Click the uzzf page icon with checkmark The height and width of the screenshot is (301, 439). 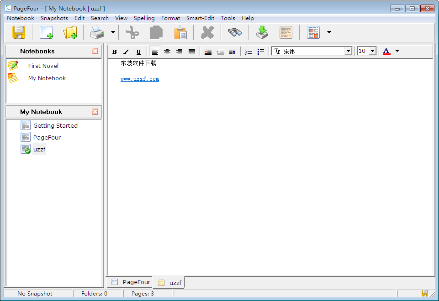pos(26,149)
